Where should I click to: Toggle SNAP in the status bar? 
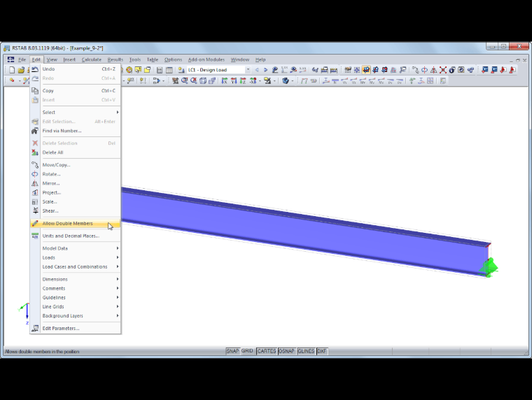(232, 351)
